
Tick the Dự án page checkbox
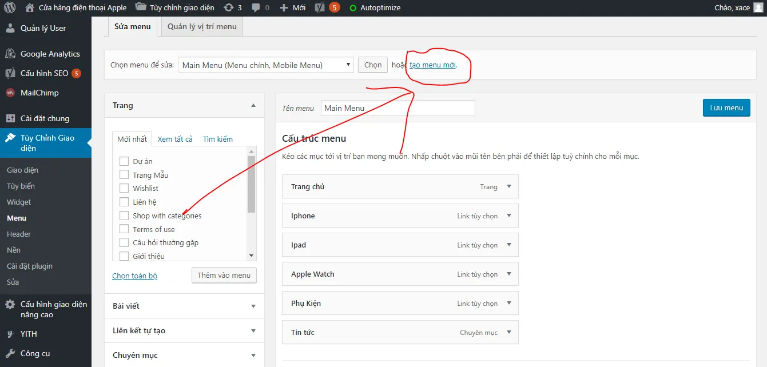point(124,161)
